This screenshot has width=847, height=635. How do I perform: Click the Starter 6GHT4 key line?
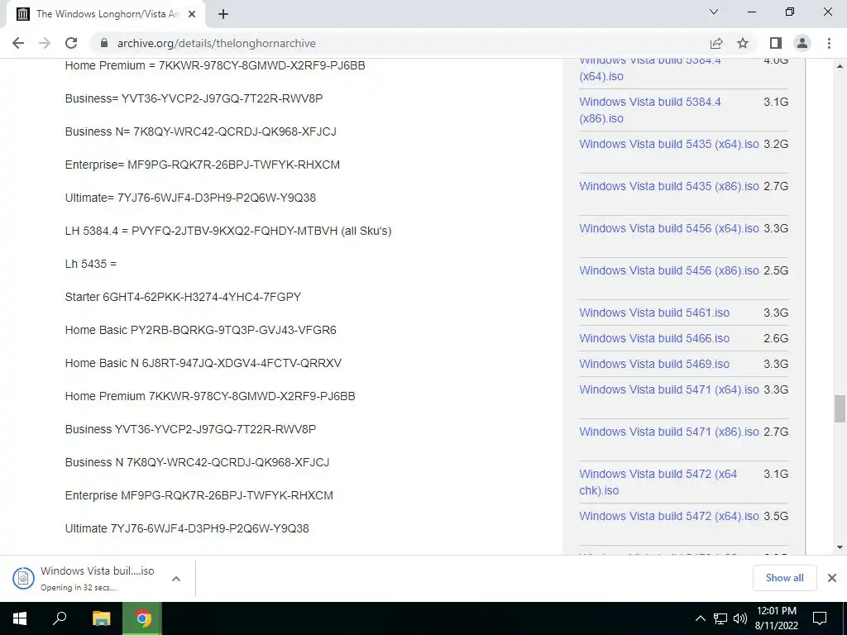[183, 297]
